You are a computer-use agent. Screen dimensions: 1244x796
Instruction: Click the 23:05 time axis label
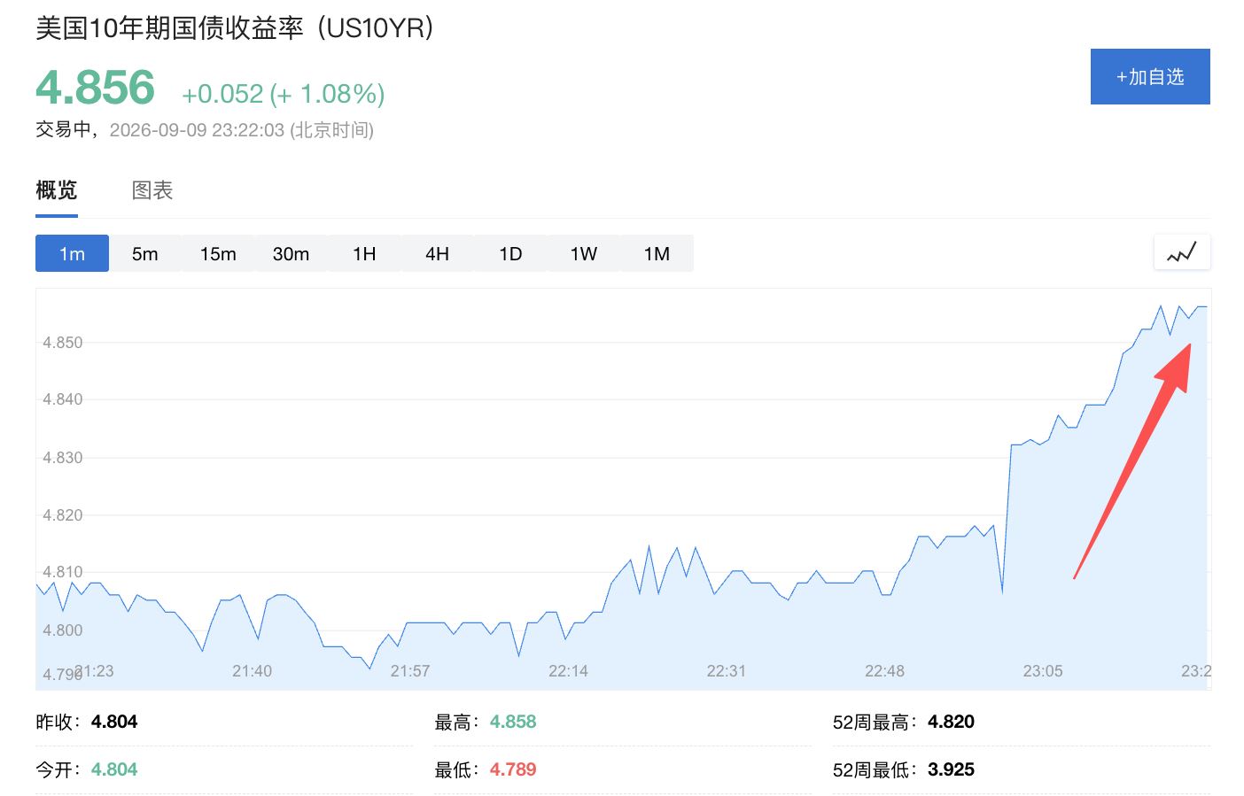pos(1043,671)
